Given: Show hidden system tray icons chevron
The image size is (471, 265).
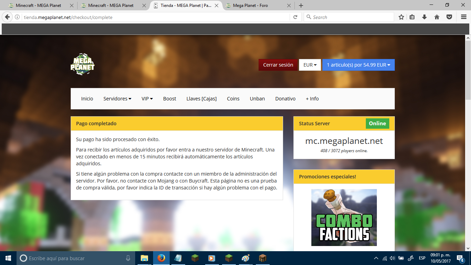Looking at the screenshot, I should point(376,258).
